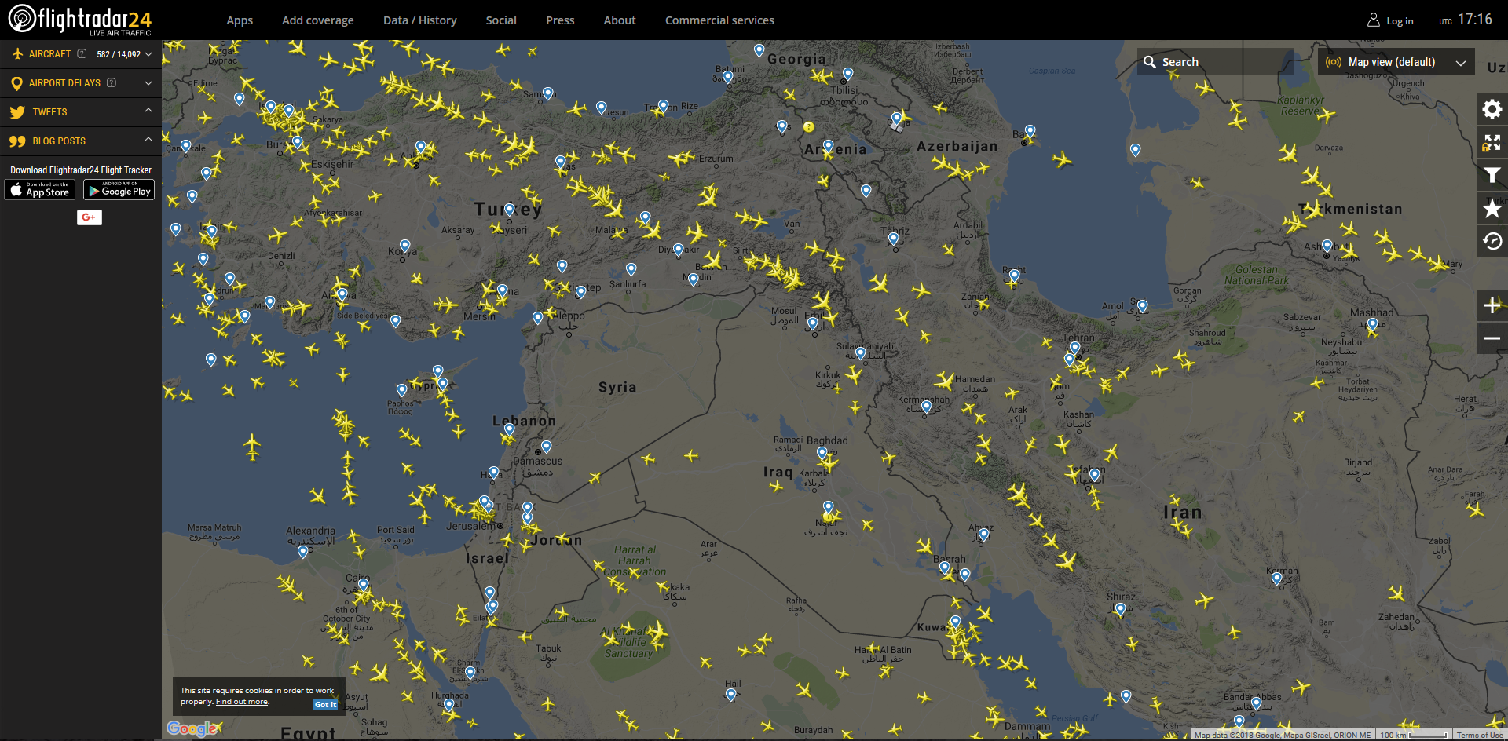Open the Map view (default) dropdown
This screenshot has width=1508, height=741.
(x=1396, y=62)
